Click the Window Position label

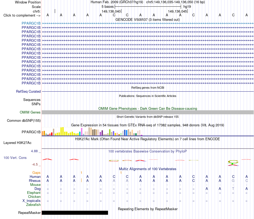(28, 2)
